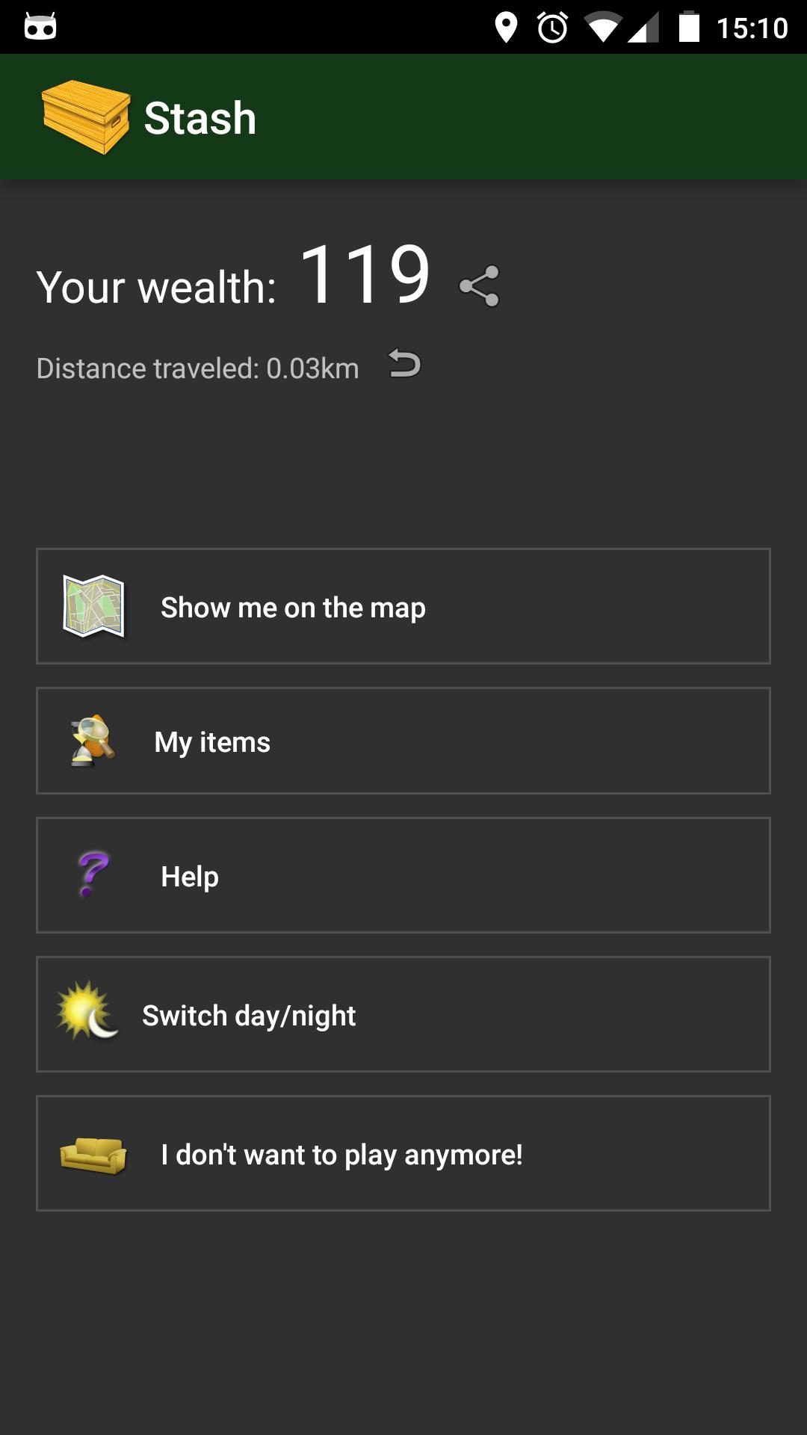Tap the location pin status icon
This screenshot has width=807, height=1435.
(x=506, y=28)
